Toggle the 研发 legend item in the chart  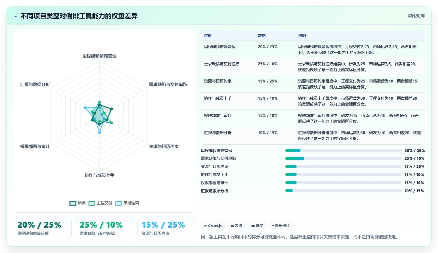(78, 203)
